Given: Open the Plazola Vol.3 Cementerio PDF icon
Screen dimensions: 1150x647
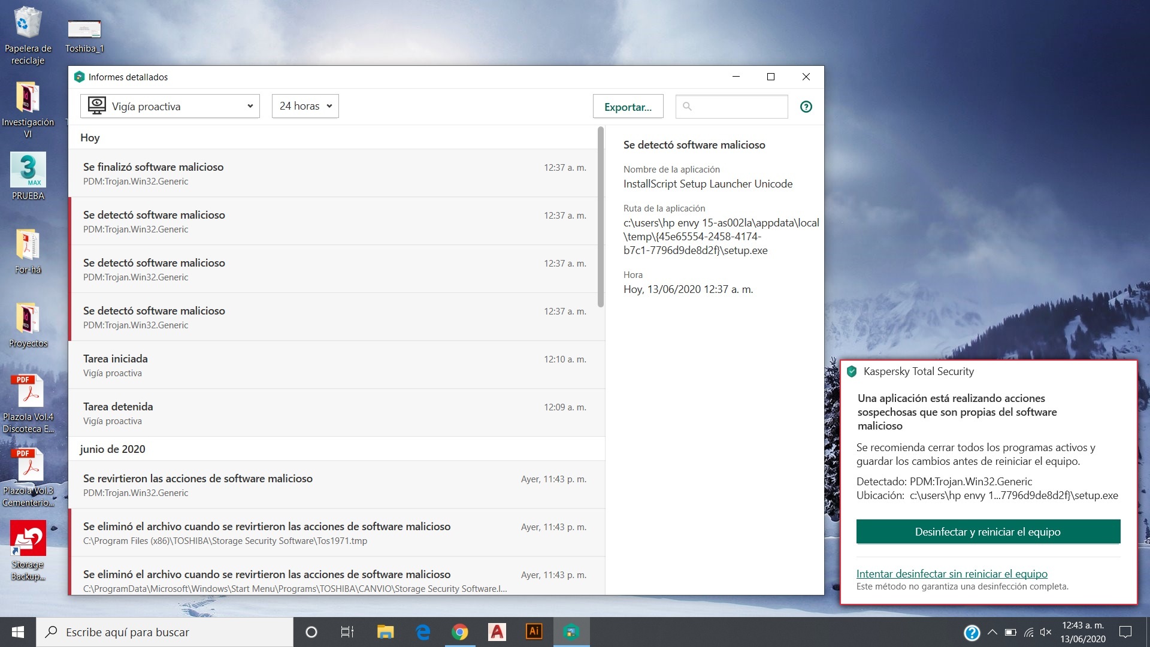Looking at the screenshot, I should point(28,477).
